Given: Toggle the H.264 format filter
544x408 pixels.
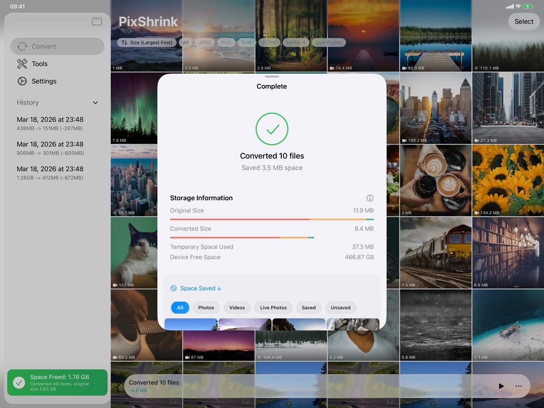Looking at the screenshot, I should [x=269, y=43].
